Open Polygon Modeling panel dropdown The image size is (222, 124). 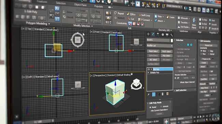pyautogui.click(x=49, y=24)
